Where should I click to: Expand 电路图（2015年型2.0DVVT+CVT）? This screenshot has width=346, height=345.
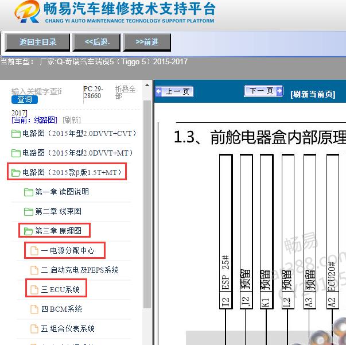coord(79,134)
